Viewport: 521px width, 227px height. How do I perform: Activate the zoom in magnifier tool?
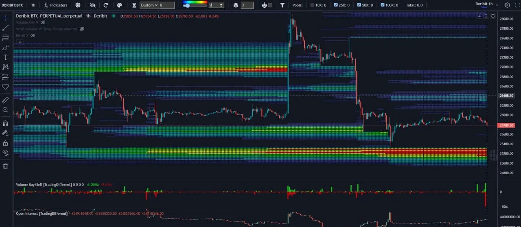pyautogui.click(x=5, y=110)
